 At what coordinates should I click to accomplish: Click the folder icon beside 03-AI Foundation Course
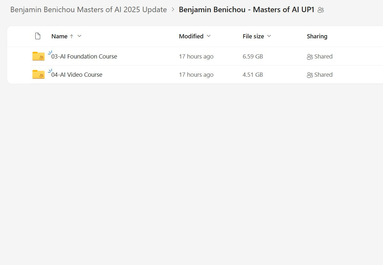(38, 56)
